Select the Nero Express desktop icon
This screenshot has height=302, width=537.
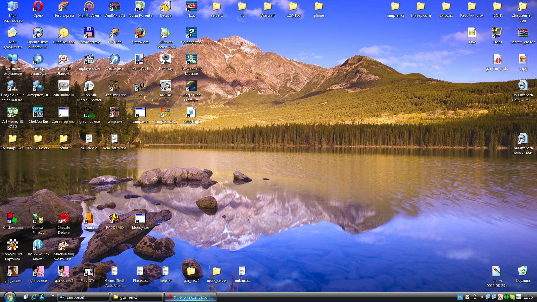click(x=63, y=7)
